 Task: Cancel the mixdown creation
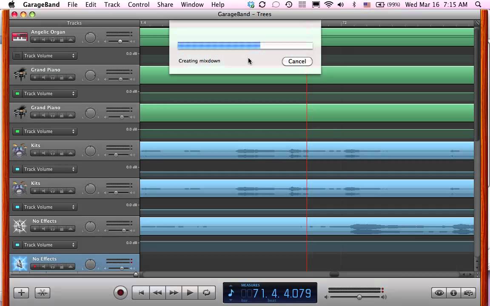(297, 61)
